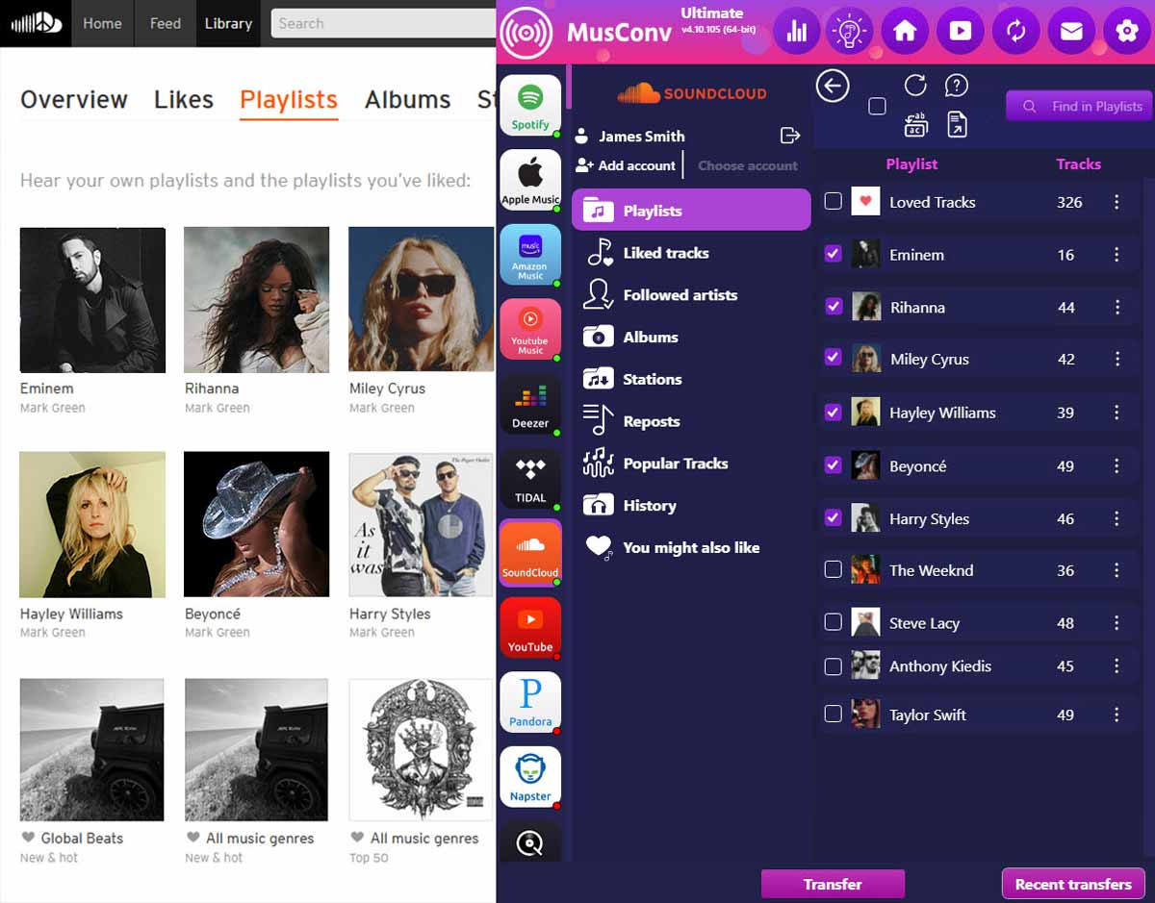
Task: Open the TIDAL service in sidebar
Action: pyautogui.click(x=530, y=478)
